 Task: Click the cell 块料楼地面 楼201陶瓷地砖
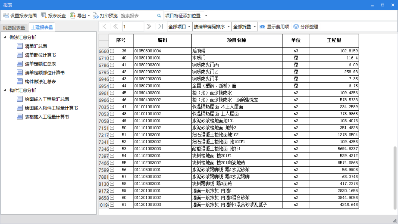pos(237,163)
